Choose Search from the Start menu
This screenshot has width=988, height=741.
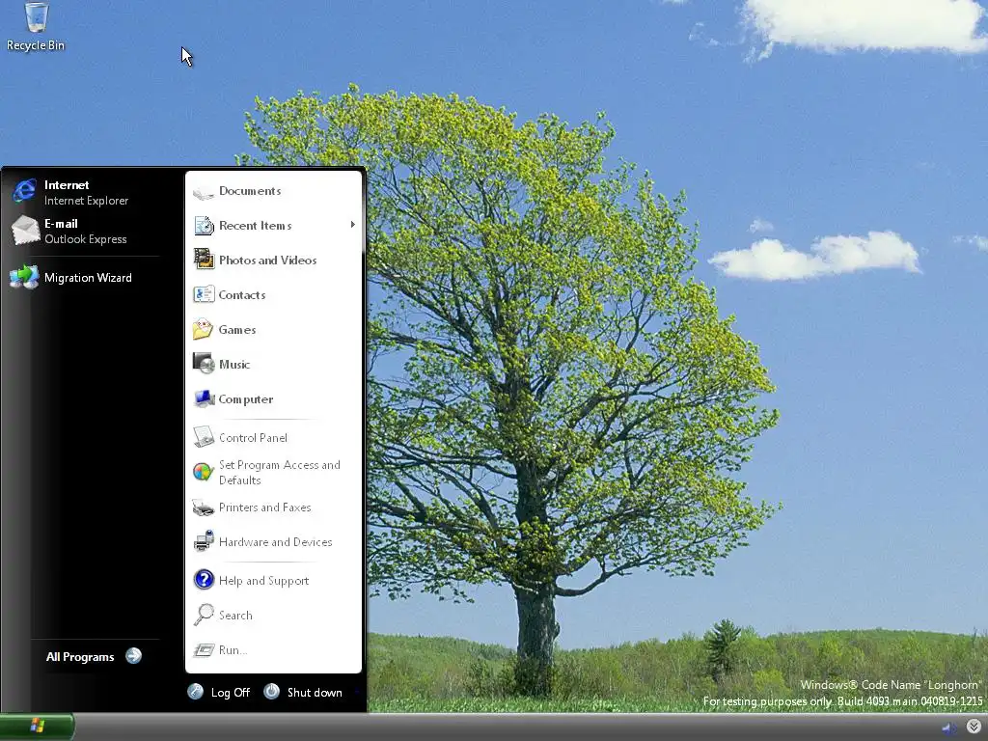(x=273, y=615)
